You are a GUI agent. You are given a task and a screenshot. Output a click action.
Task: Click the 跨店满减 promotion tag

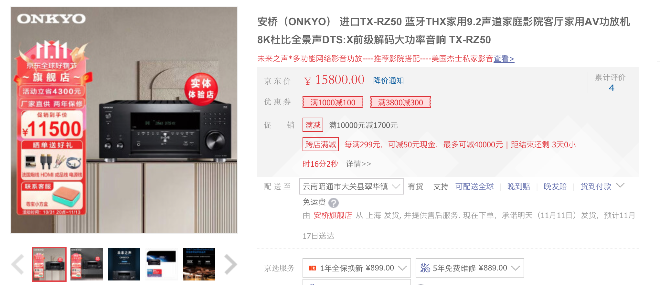pos(321,144)
